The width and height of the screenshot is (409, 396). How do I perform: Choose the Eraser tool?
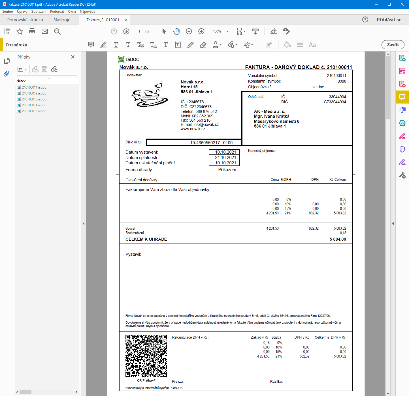click(203, 45)
